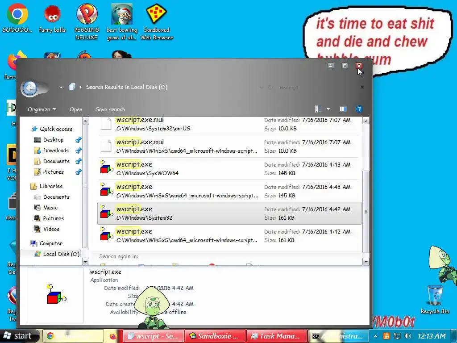Open the network tray icon
Image resolution: width=457 pixels, height=343 pixels.
[397, 336]
